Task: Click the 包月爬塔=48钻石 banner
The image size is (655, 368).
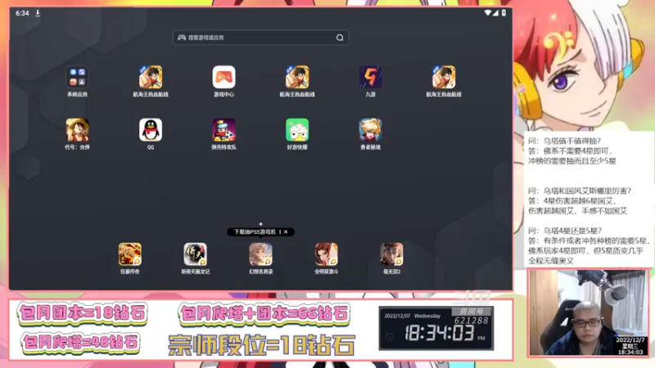Action: (80, 343)
